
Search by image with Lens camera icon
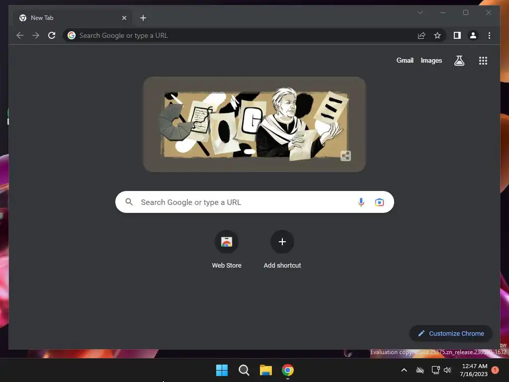379,202
